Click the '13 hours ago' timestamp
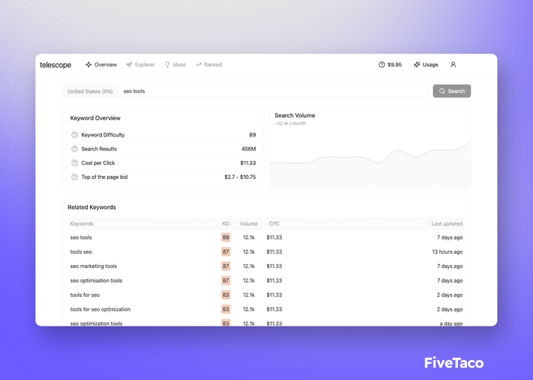 pyautogui.click(x=448, y=252)
